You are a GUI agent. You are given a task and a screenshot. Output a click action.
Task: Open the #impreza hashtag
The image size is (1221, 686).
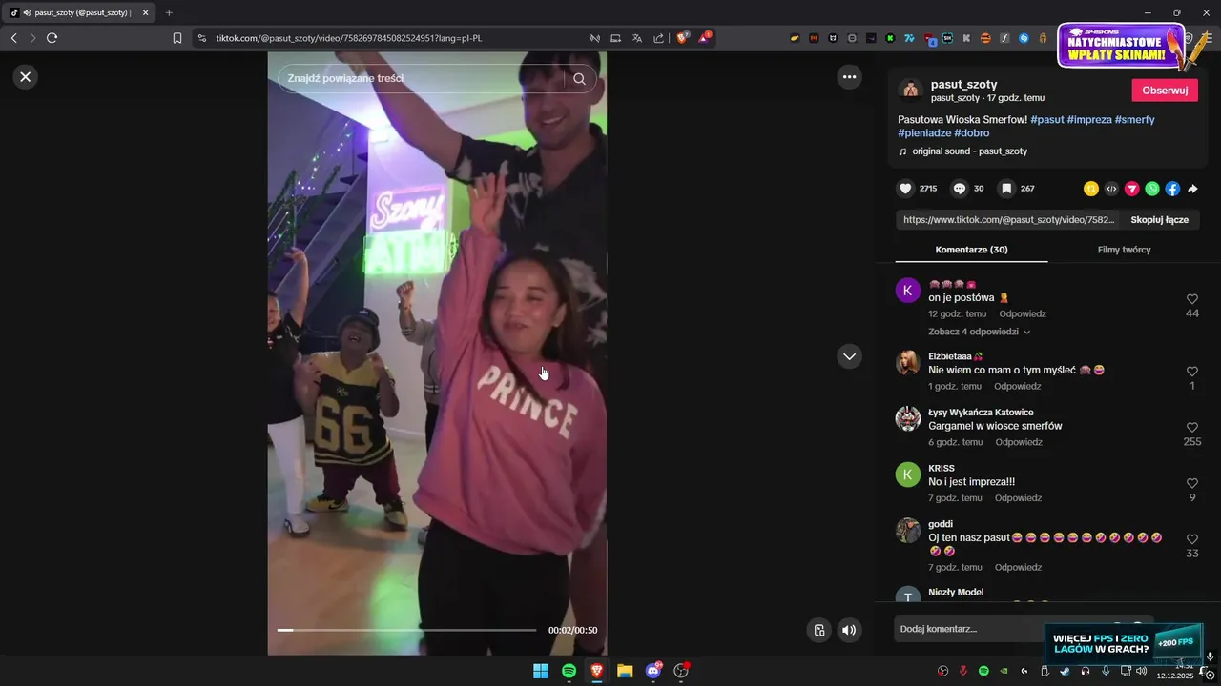(x=1089, y=119)
